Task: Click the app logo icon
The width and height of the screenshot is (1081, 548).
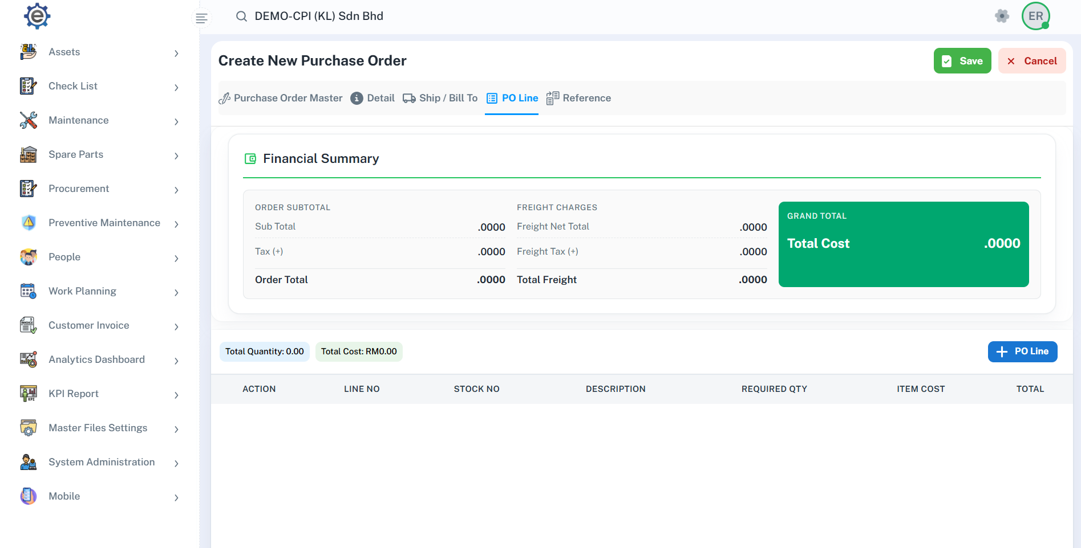Action: pyautogui.click(x=37, y=16)
